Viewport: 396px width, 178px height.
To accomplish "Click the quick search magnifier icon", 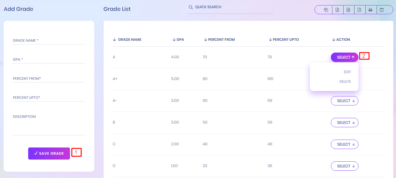I will coord(191,7).
